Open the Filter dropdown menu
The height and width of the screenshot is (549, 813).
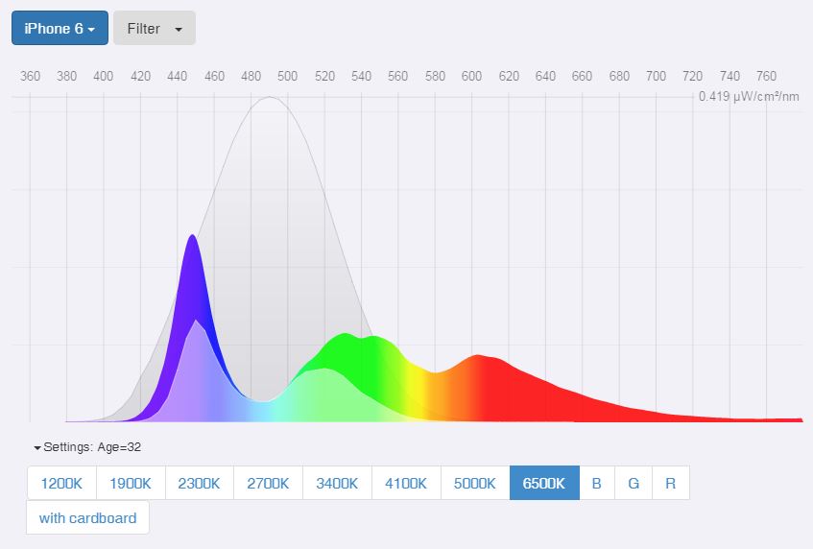pos(154,29)
